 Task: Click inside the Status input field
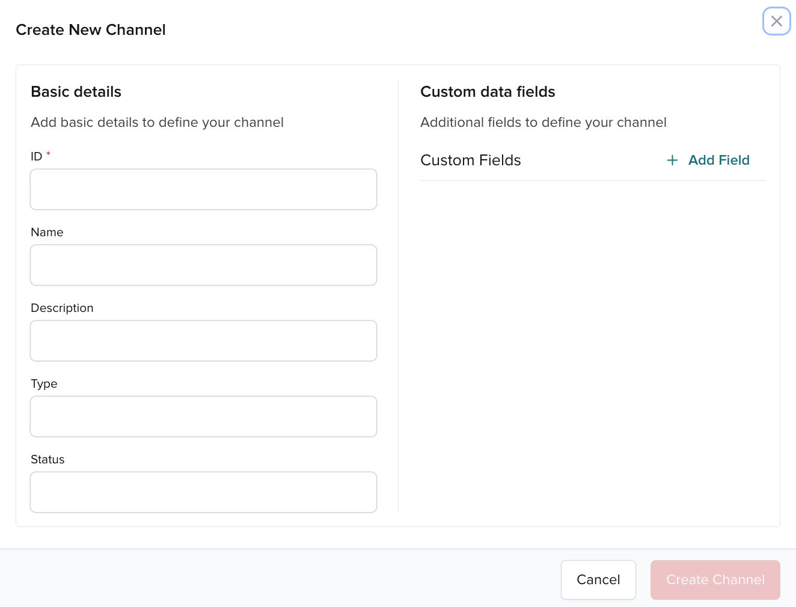coord(203,492)
